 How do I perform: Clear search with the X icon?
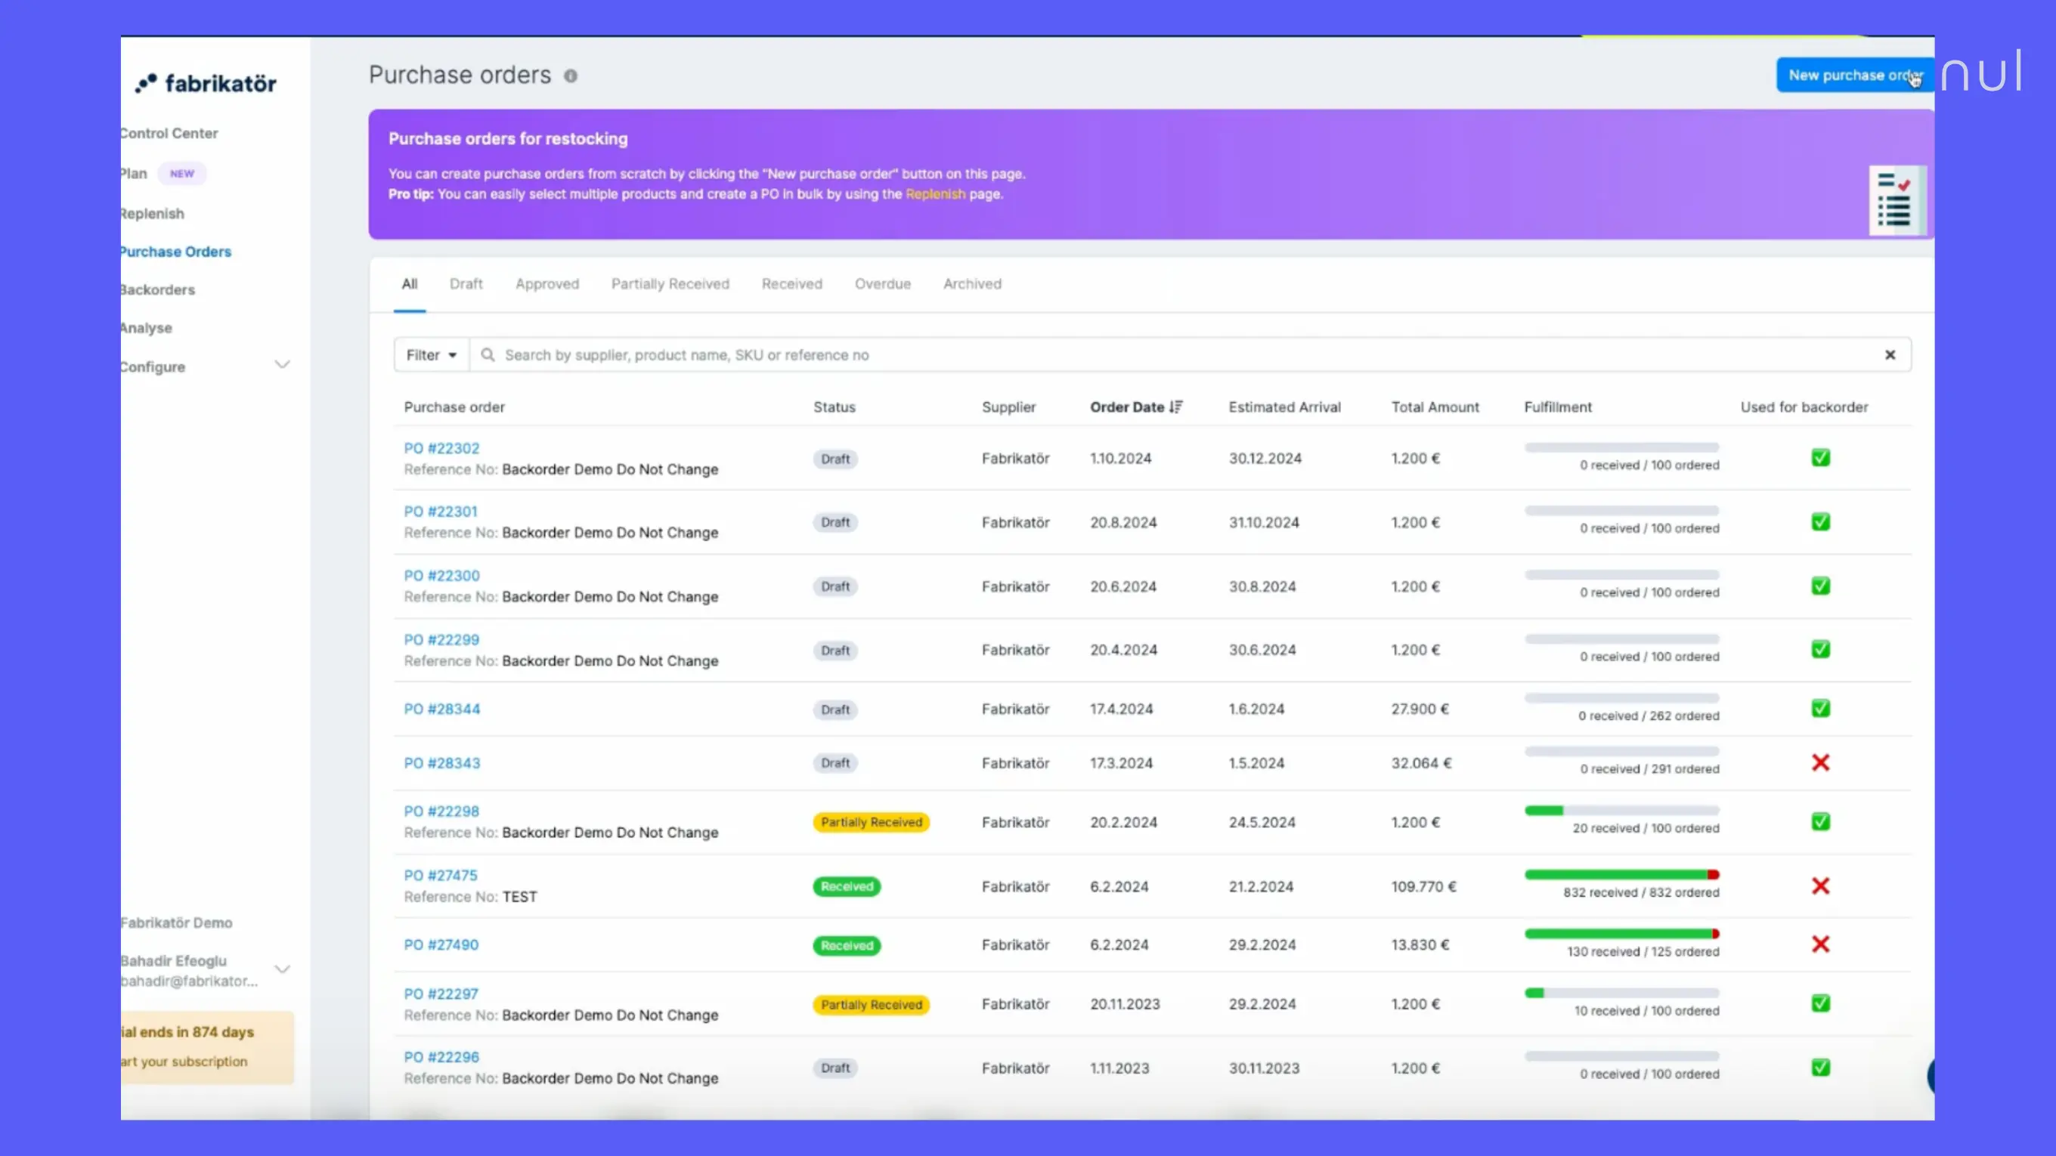(1890, 354)
